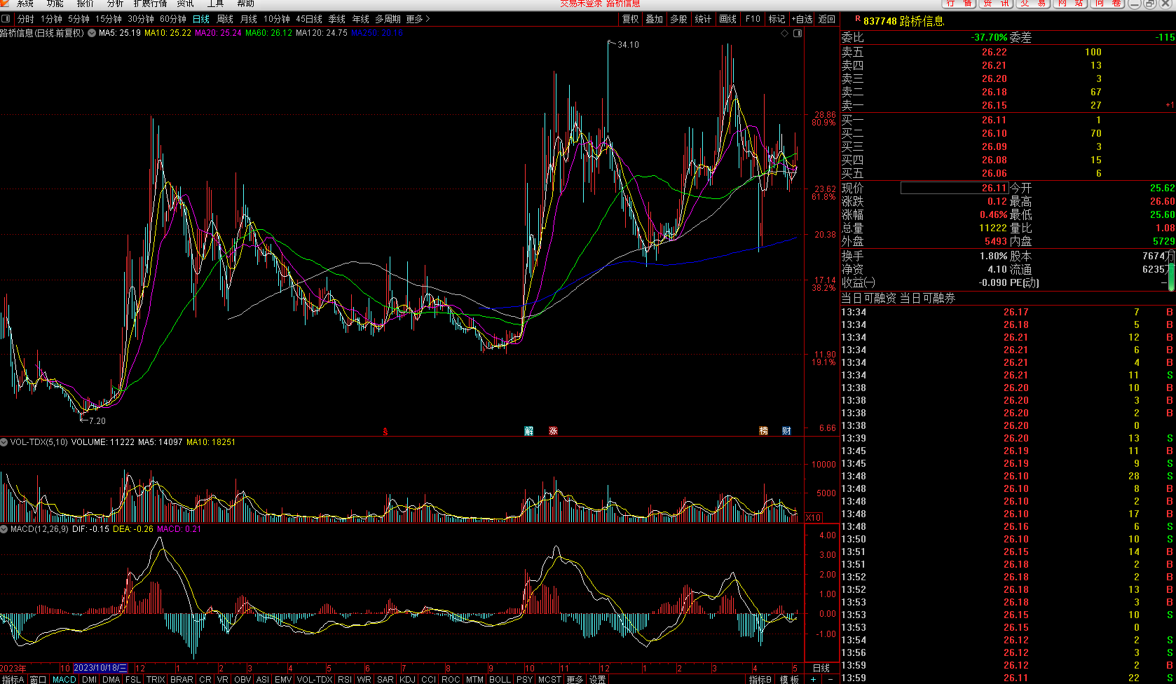
Task: Open the 窗口 window count selector
Action: coord(38,679)
